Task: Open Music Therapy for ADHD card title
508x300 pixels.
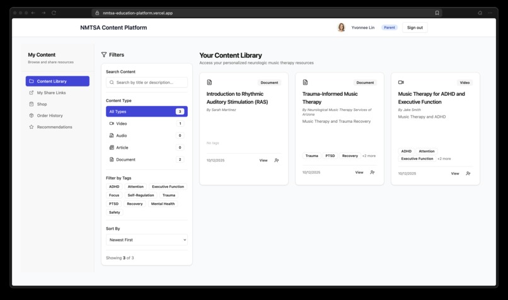Action: click(431, 98)
